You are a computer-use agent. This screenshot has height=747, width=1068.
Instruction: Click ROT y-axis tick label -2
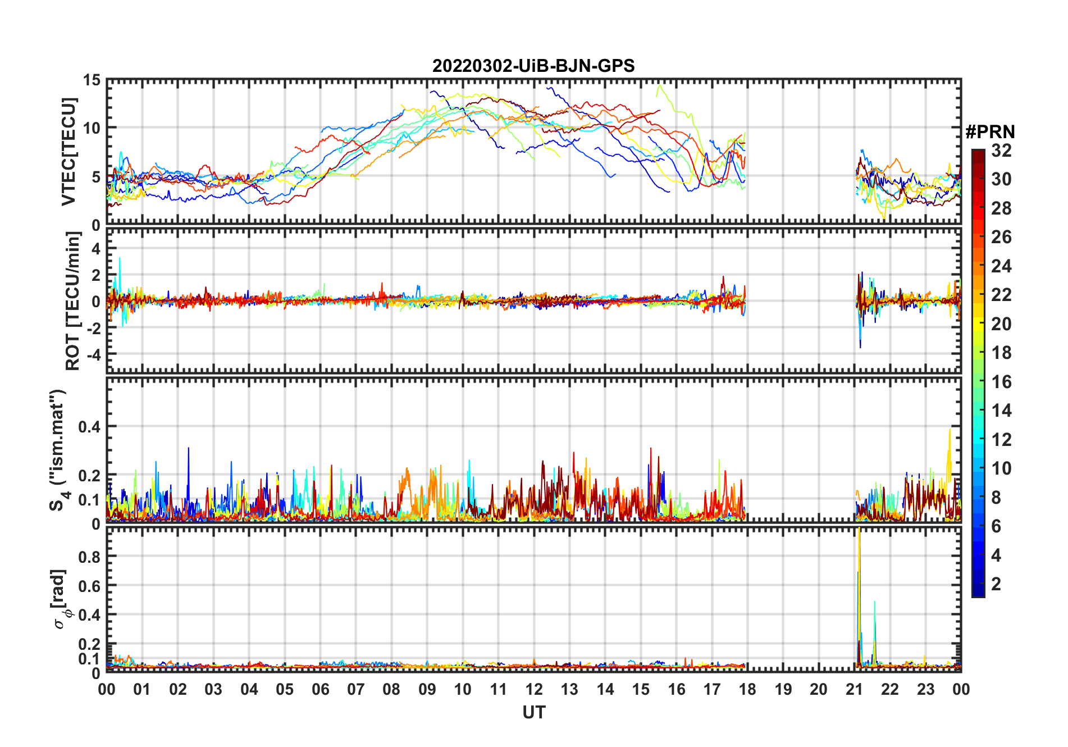[93, 328]
